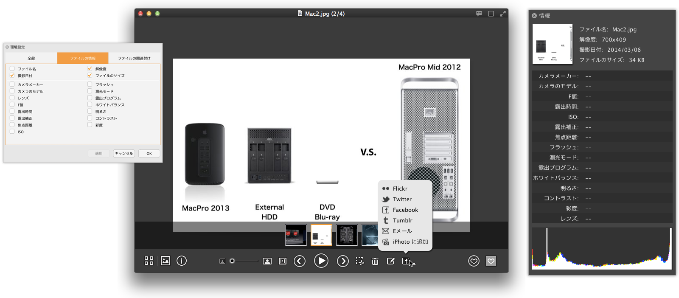This screenshot has width=679, height=298.
Task: Open the 全般 tab in preferences
Action: (x=31, y=58)
